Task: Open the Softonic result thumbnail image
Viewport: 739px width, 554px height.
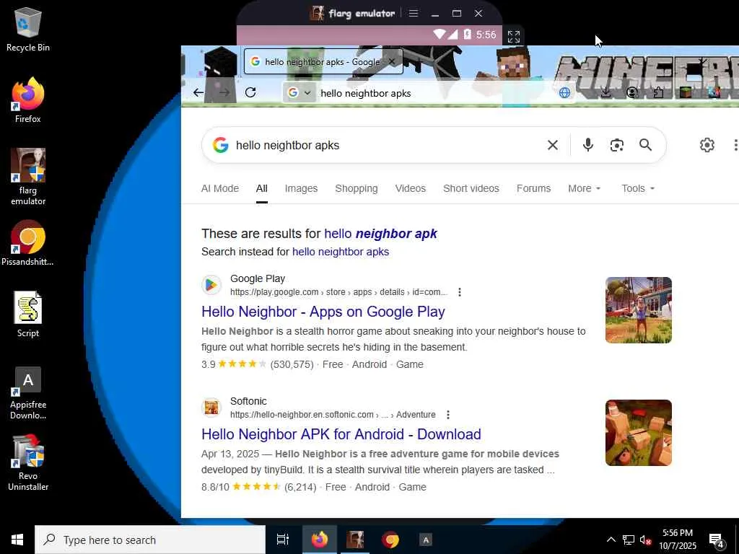Action: click(x=639, y=433)
